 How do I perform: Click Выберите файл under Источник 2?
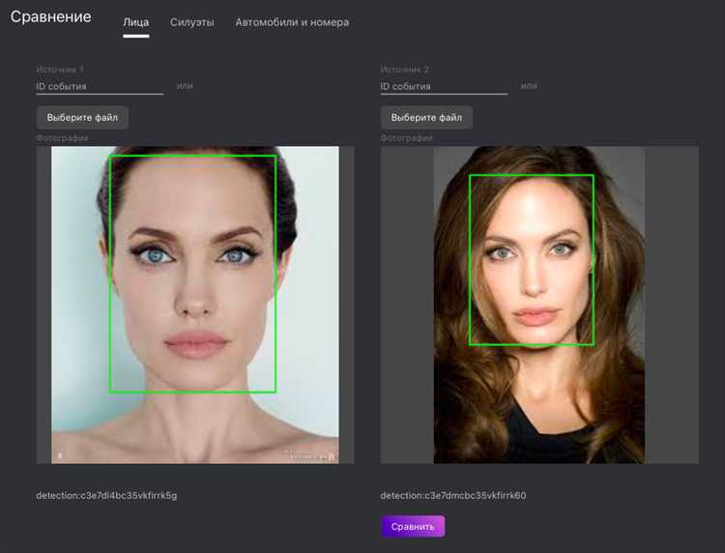[426, 117]
